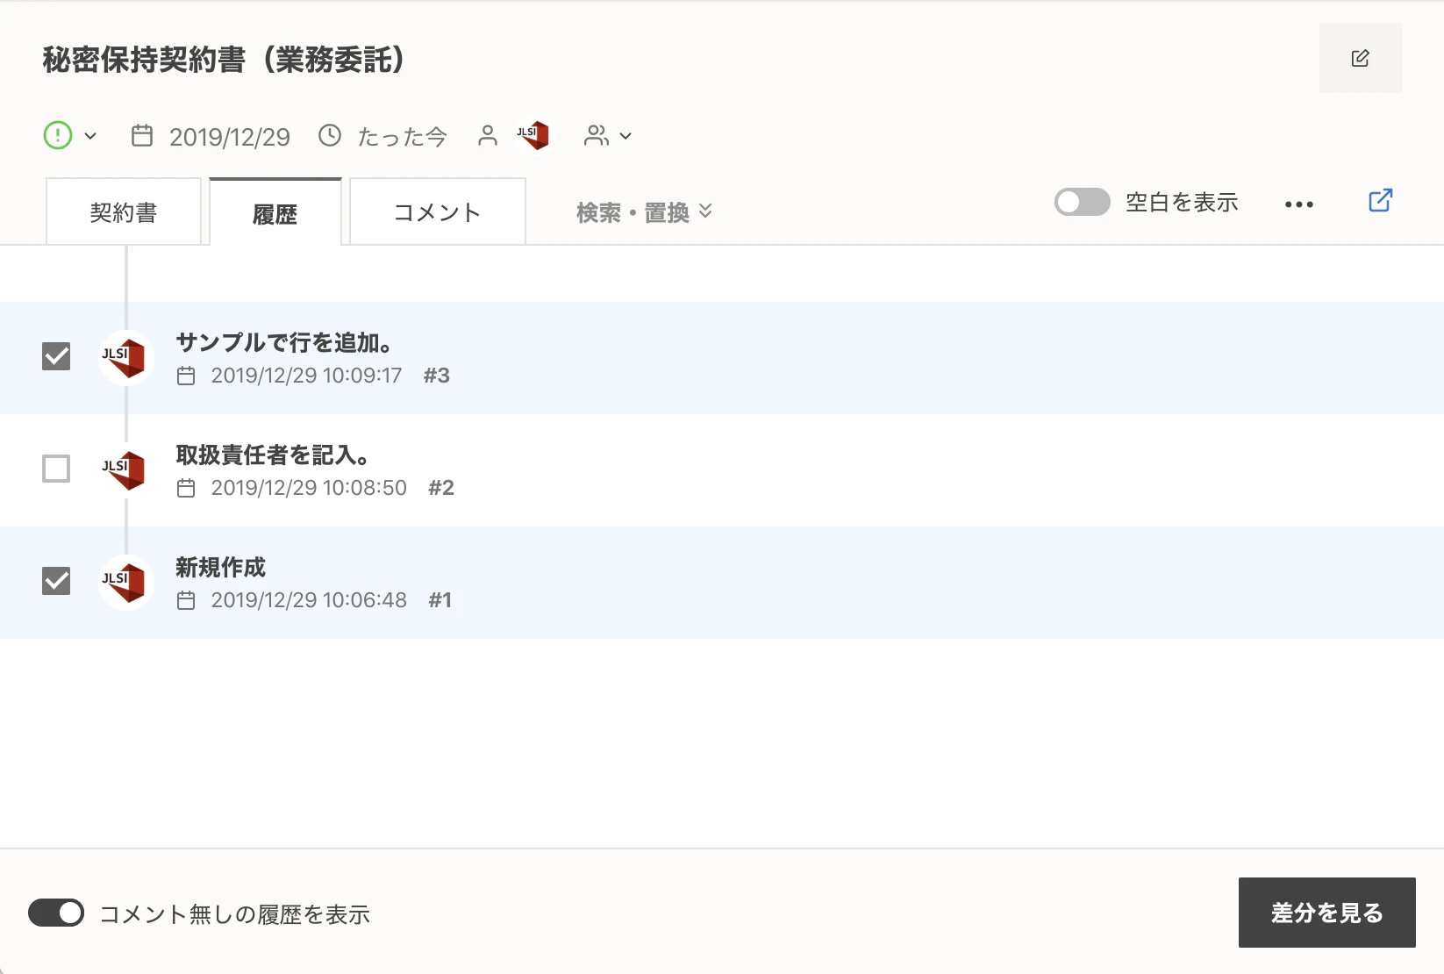Screen dimensions: 1444x974
Task: Click the single person owner icon
Action: pyautogui.click(x=488, y=135)
